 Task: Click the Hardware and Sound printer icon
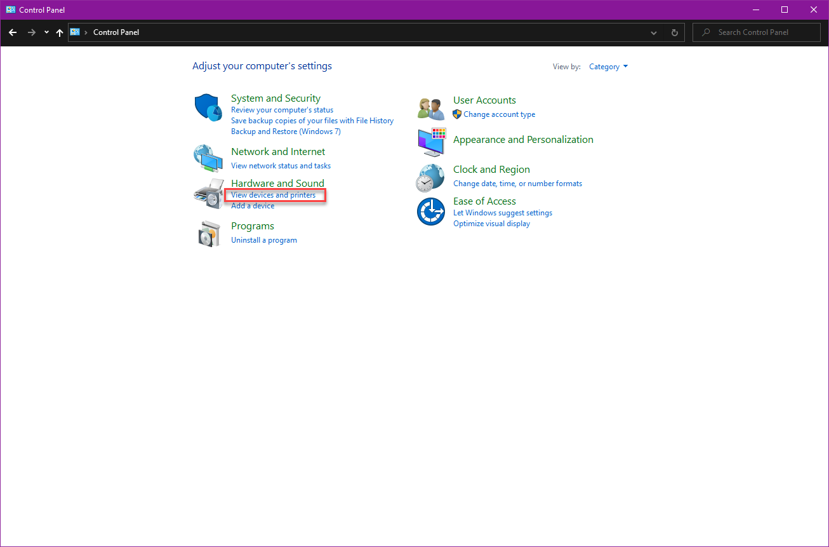(208, 194)
